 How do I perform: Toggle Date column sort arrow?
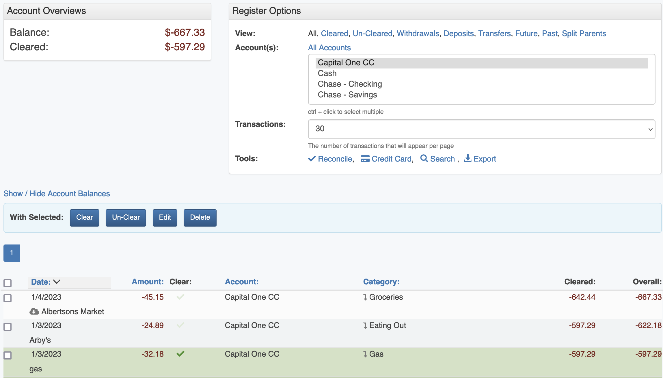(x=57, y=282)
